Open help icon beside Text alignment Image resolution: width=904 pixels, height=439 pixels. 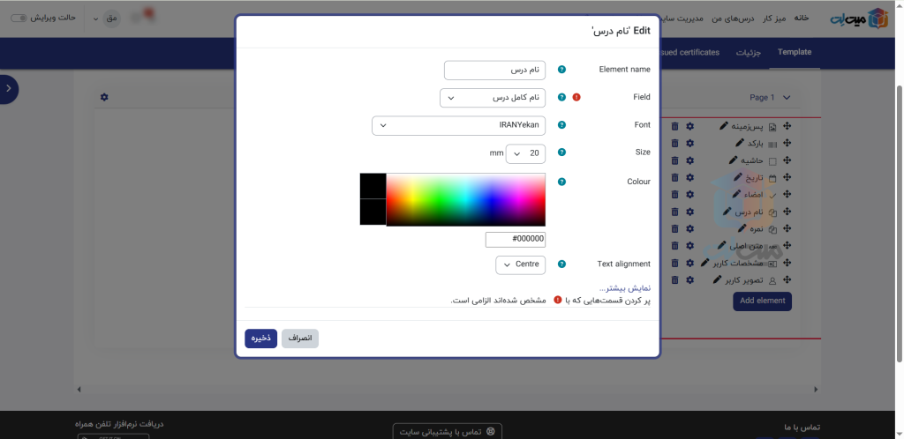click(x=561, y=264)
